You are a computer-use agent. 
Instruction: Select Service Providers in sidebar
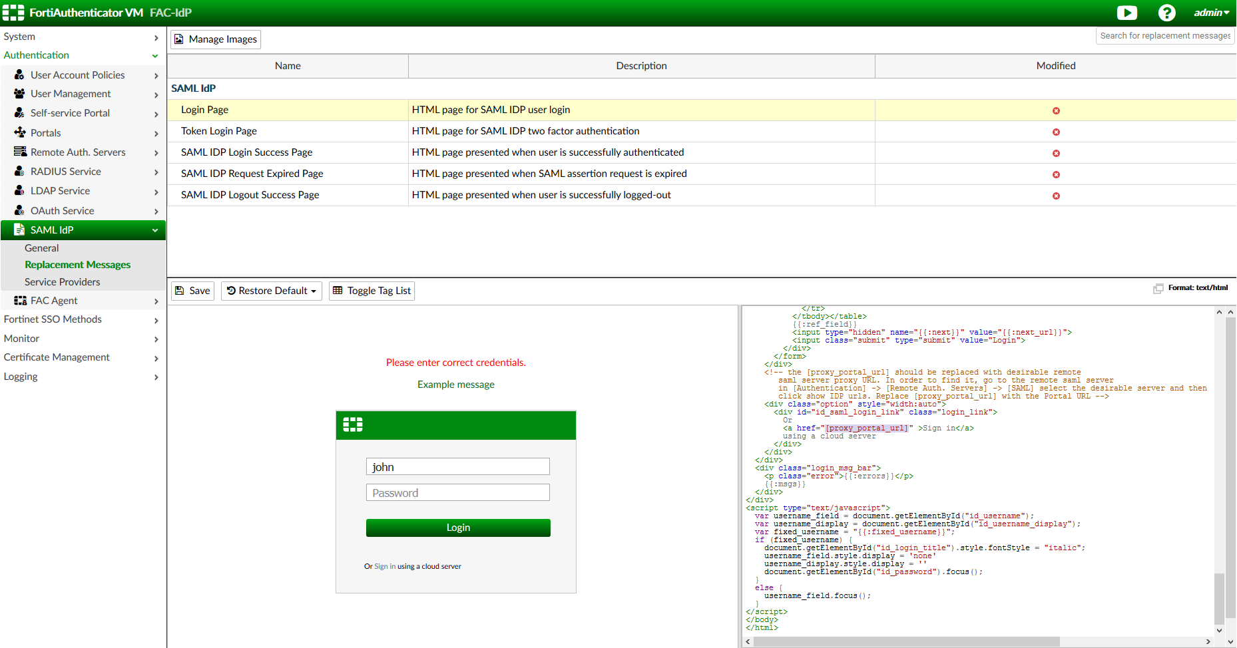click(x=63, y=282)
